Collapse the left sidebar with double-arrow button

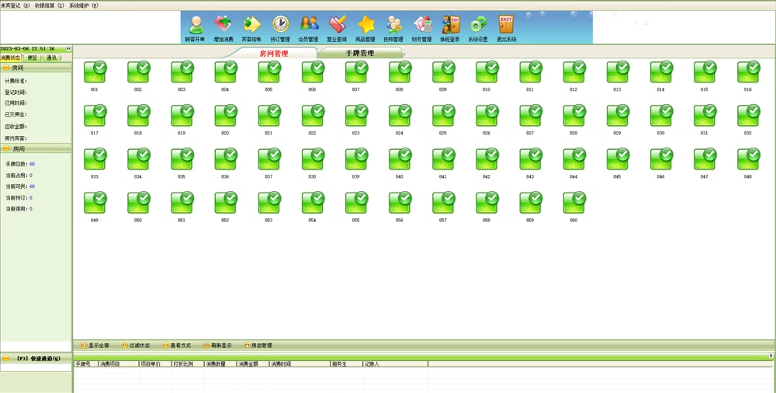(x=69, y=49)
